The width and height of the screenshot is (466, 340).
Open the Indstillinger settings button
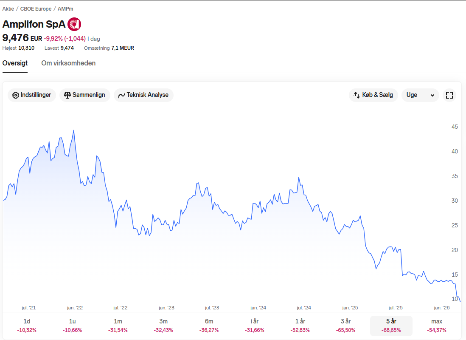click(31, 95)
